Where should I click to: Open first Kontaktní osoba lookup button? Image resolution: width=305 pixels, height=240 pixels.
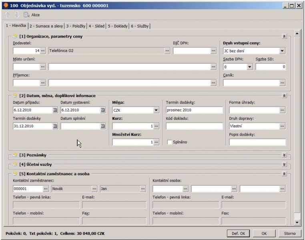185,189
